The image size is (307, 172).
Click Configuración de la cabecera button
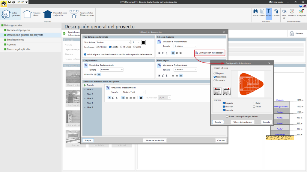coord(209,53)
